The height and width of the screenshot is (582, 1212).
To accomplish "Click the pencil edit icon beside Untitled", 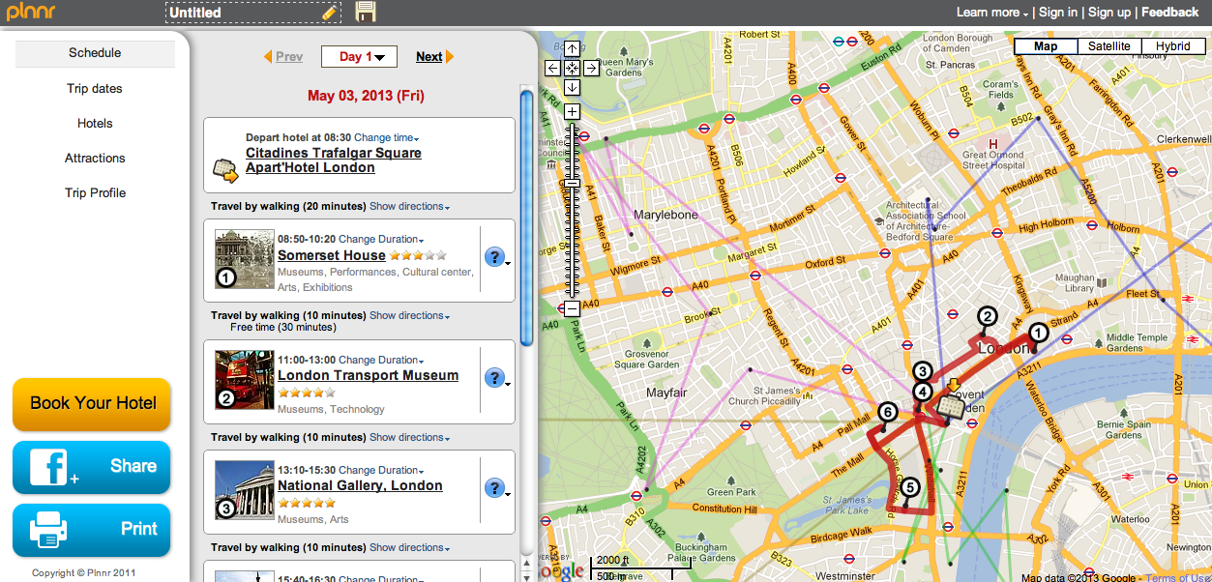I will [330, 13].
